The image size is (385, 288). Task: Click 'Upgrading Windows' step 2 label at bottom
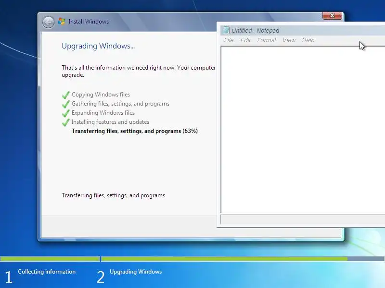pos(136,272)
